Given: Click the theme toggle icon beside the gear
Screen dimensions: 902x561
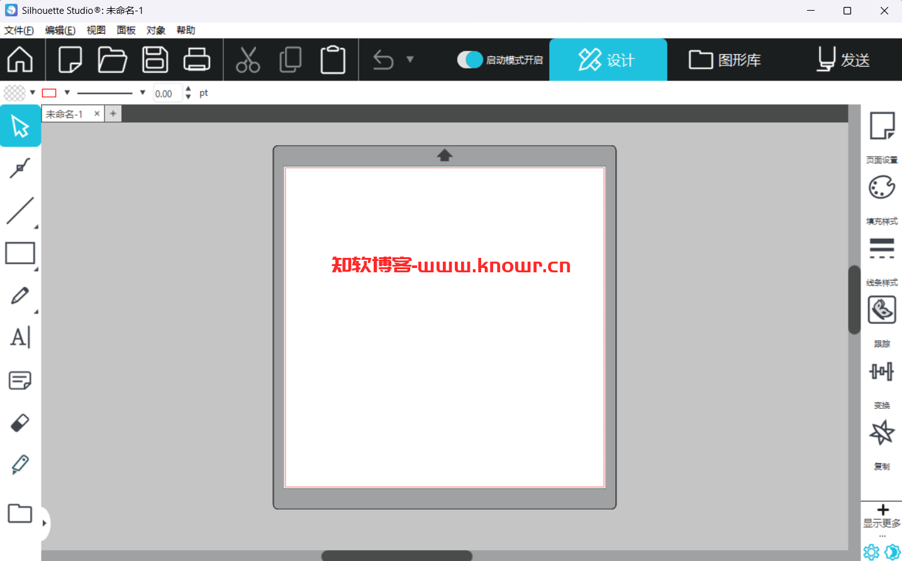Looking at the screenshot, I should coord(892,552).
